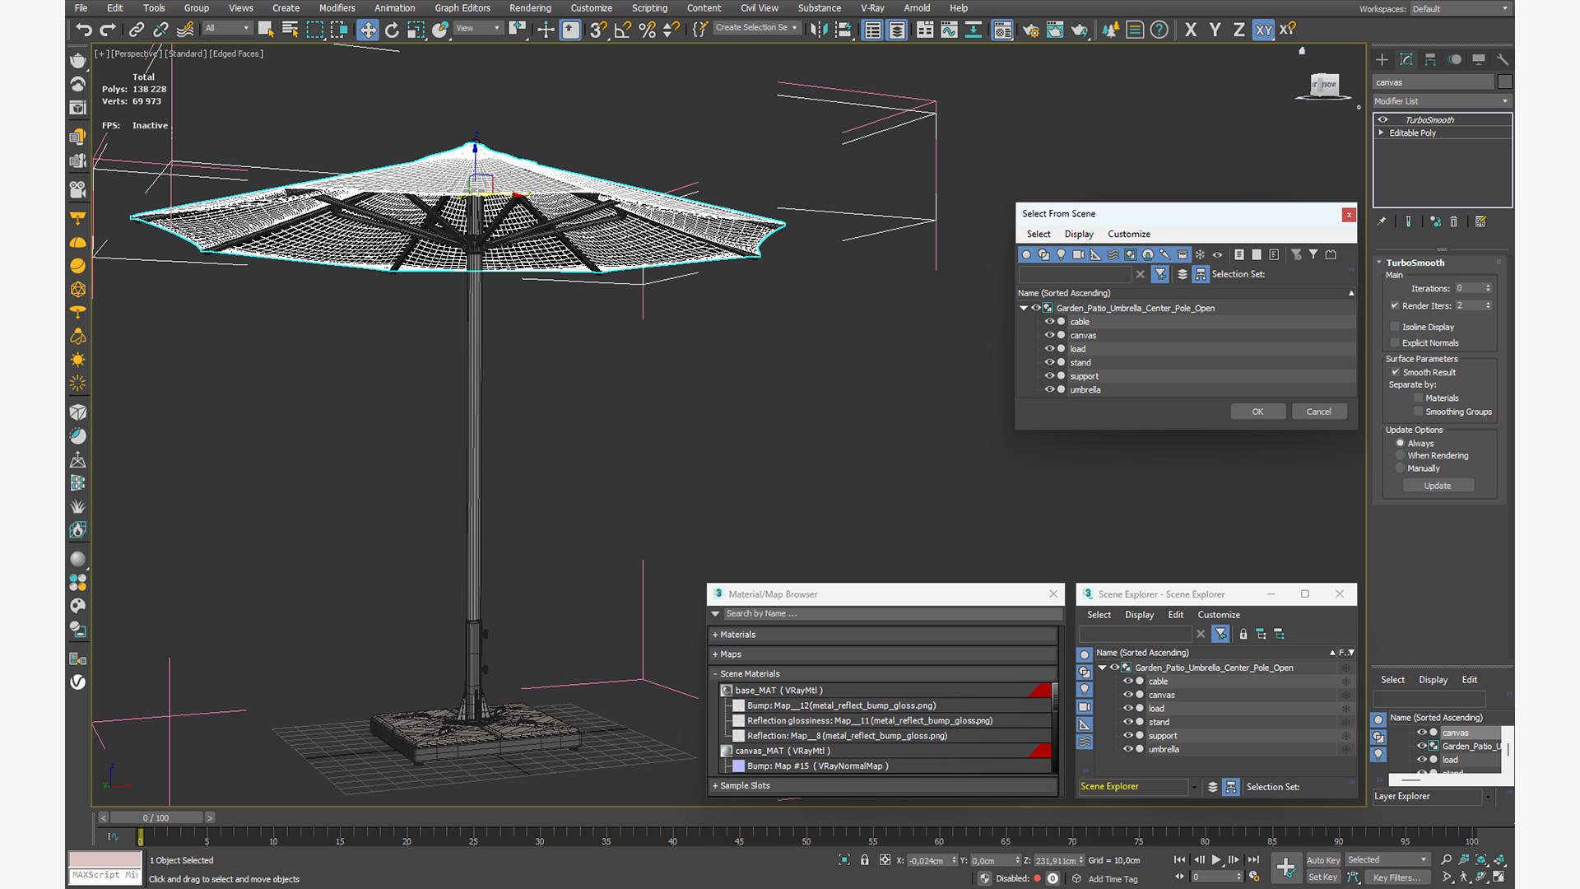Open the V-Ray menu
Image resolution: width=1580 pixels, height=889 pixels.
(x=872, y=8)
